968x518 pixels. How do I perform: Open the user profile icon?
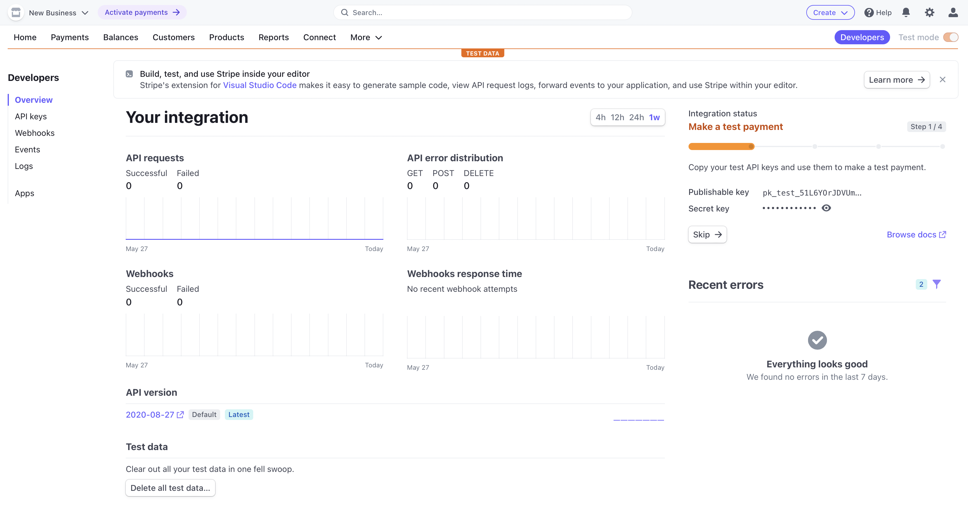click(953, 12)
